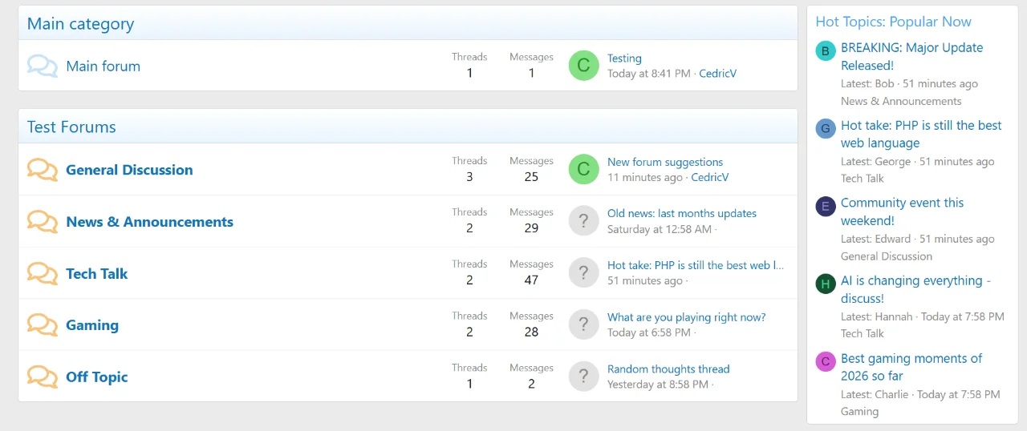Click the 'Hot Topics: Popular Now' heading
Screen dimensions: 1027x431
click(x=893, y=22)
